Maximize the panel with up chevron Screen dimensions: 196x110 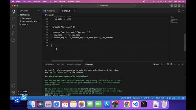(179, 64)
